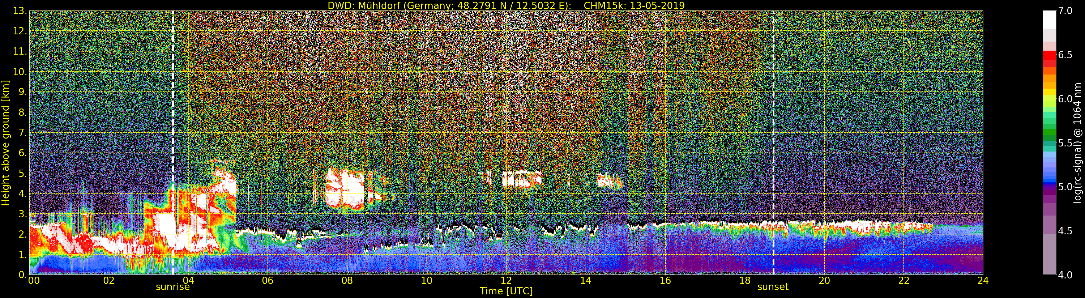Pick the red segment of the colorbar
1085x298 pixels.
tap(1049, 55)
